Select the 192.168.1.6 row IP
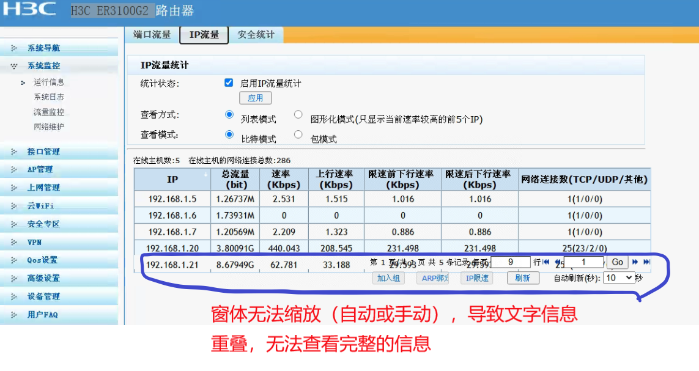The height and width of the screenshot is (371, 699). (x=172, y=216)
